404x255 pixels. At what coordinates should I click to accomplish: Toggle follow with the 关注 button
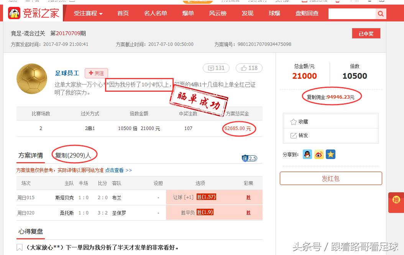tap(97, 73)
